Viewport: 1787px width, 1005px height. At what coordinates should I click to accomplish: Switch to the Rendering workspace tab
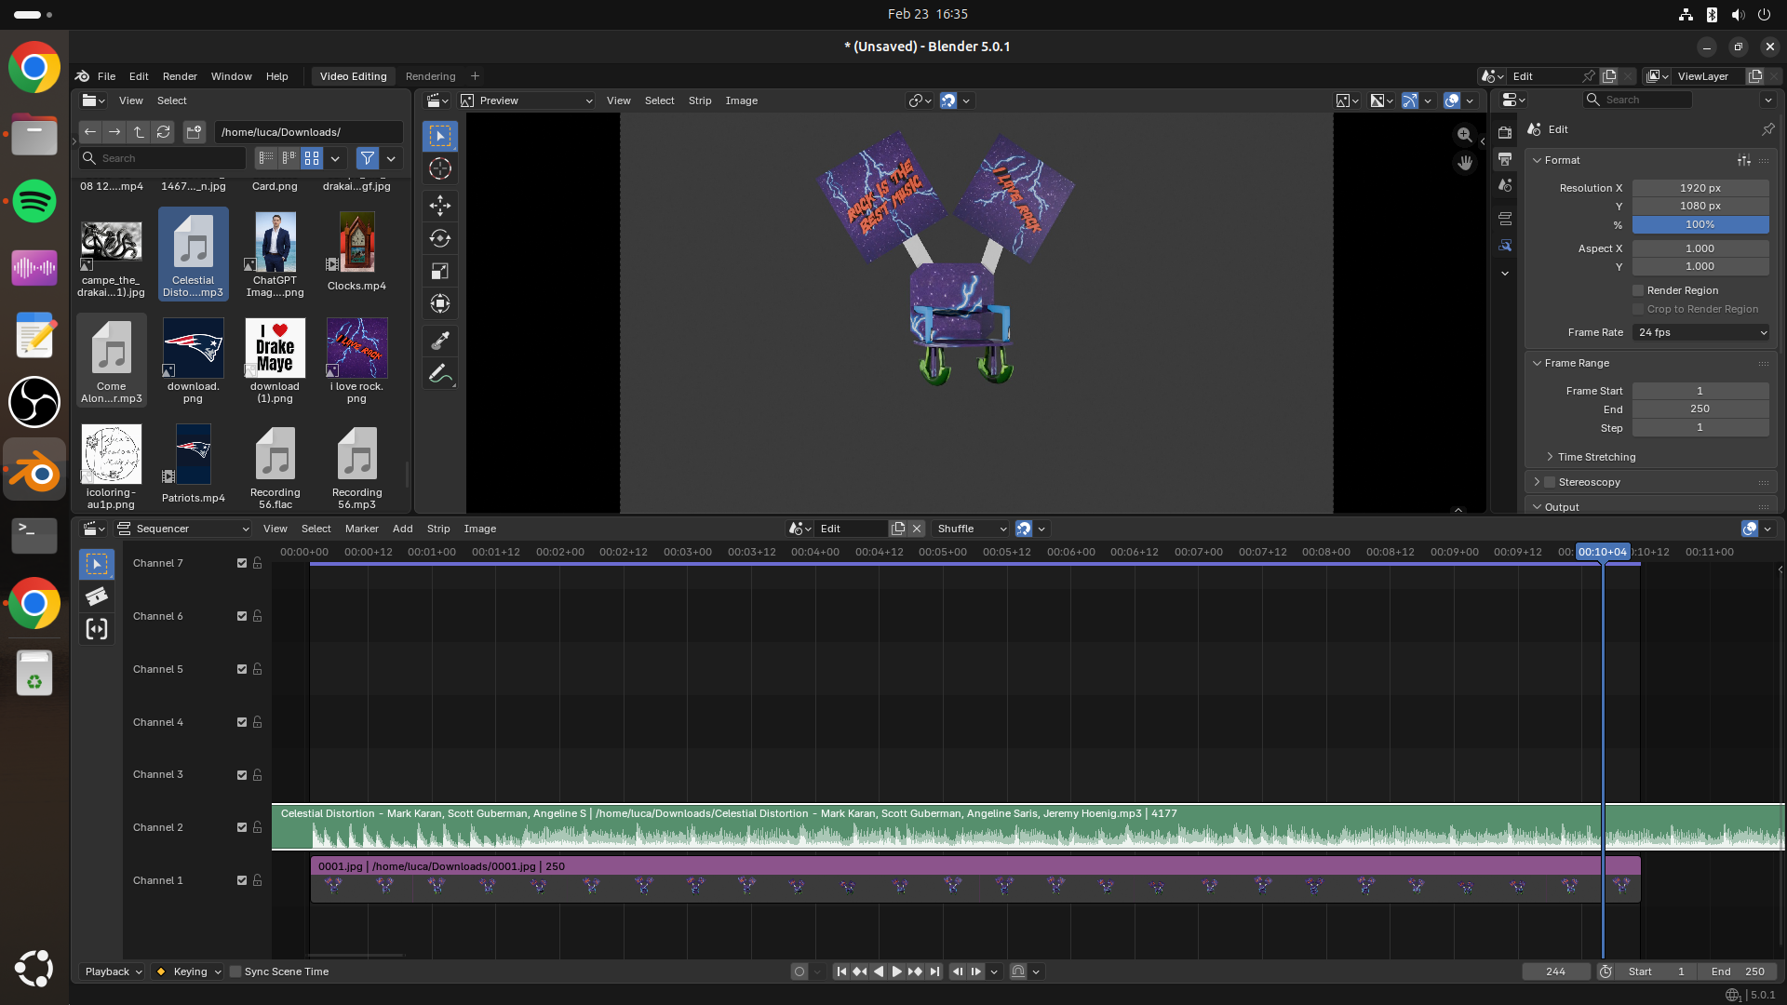(x=430, y=76)
